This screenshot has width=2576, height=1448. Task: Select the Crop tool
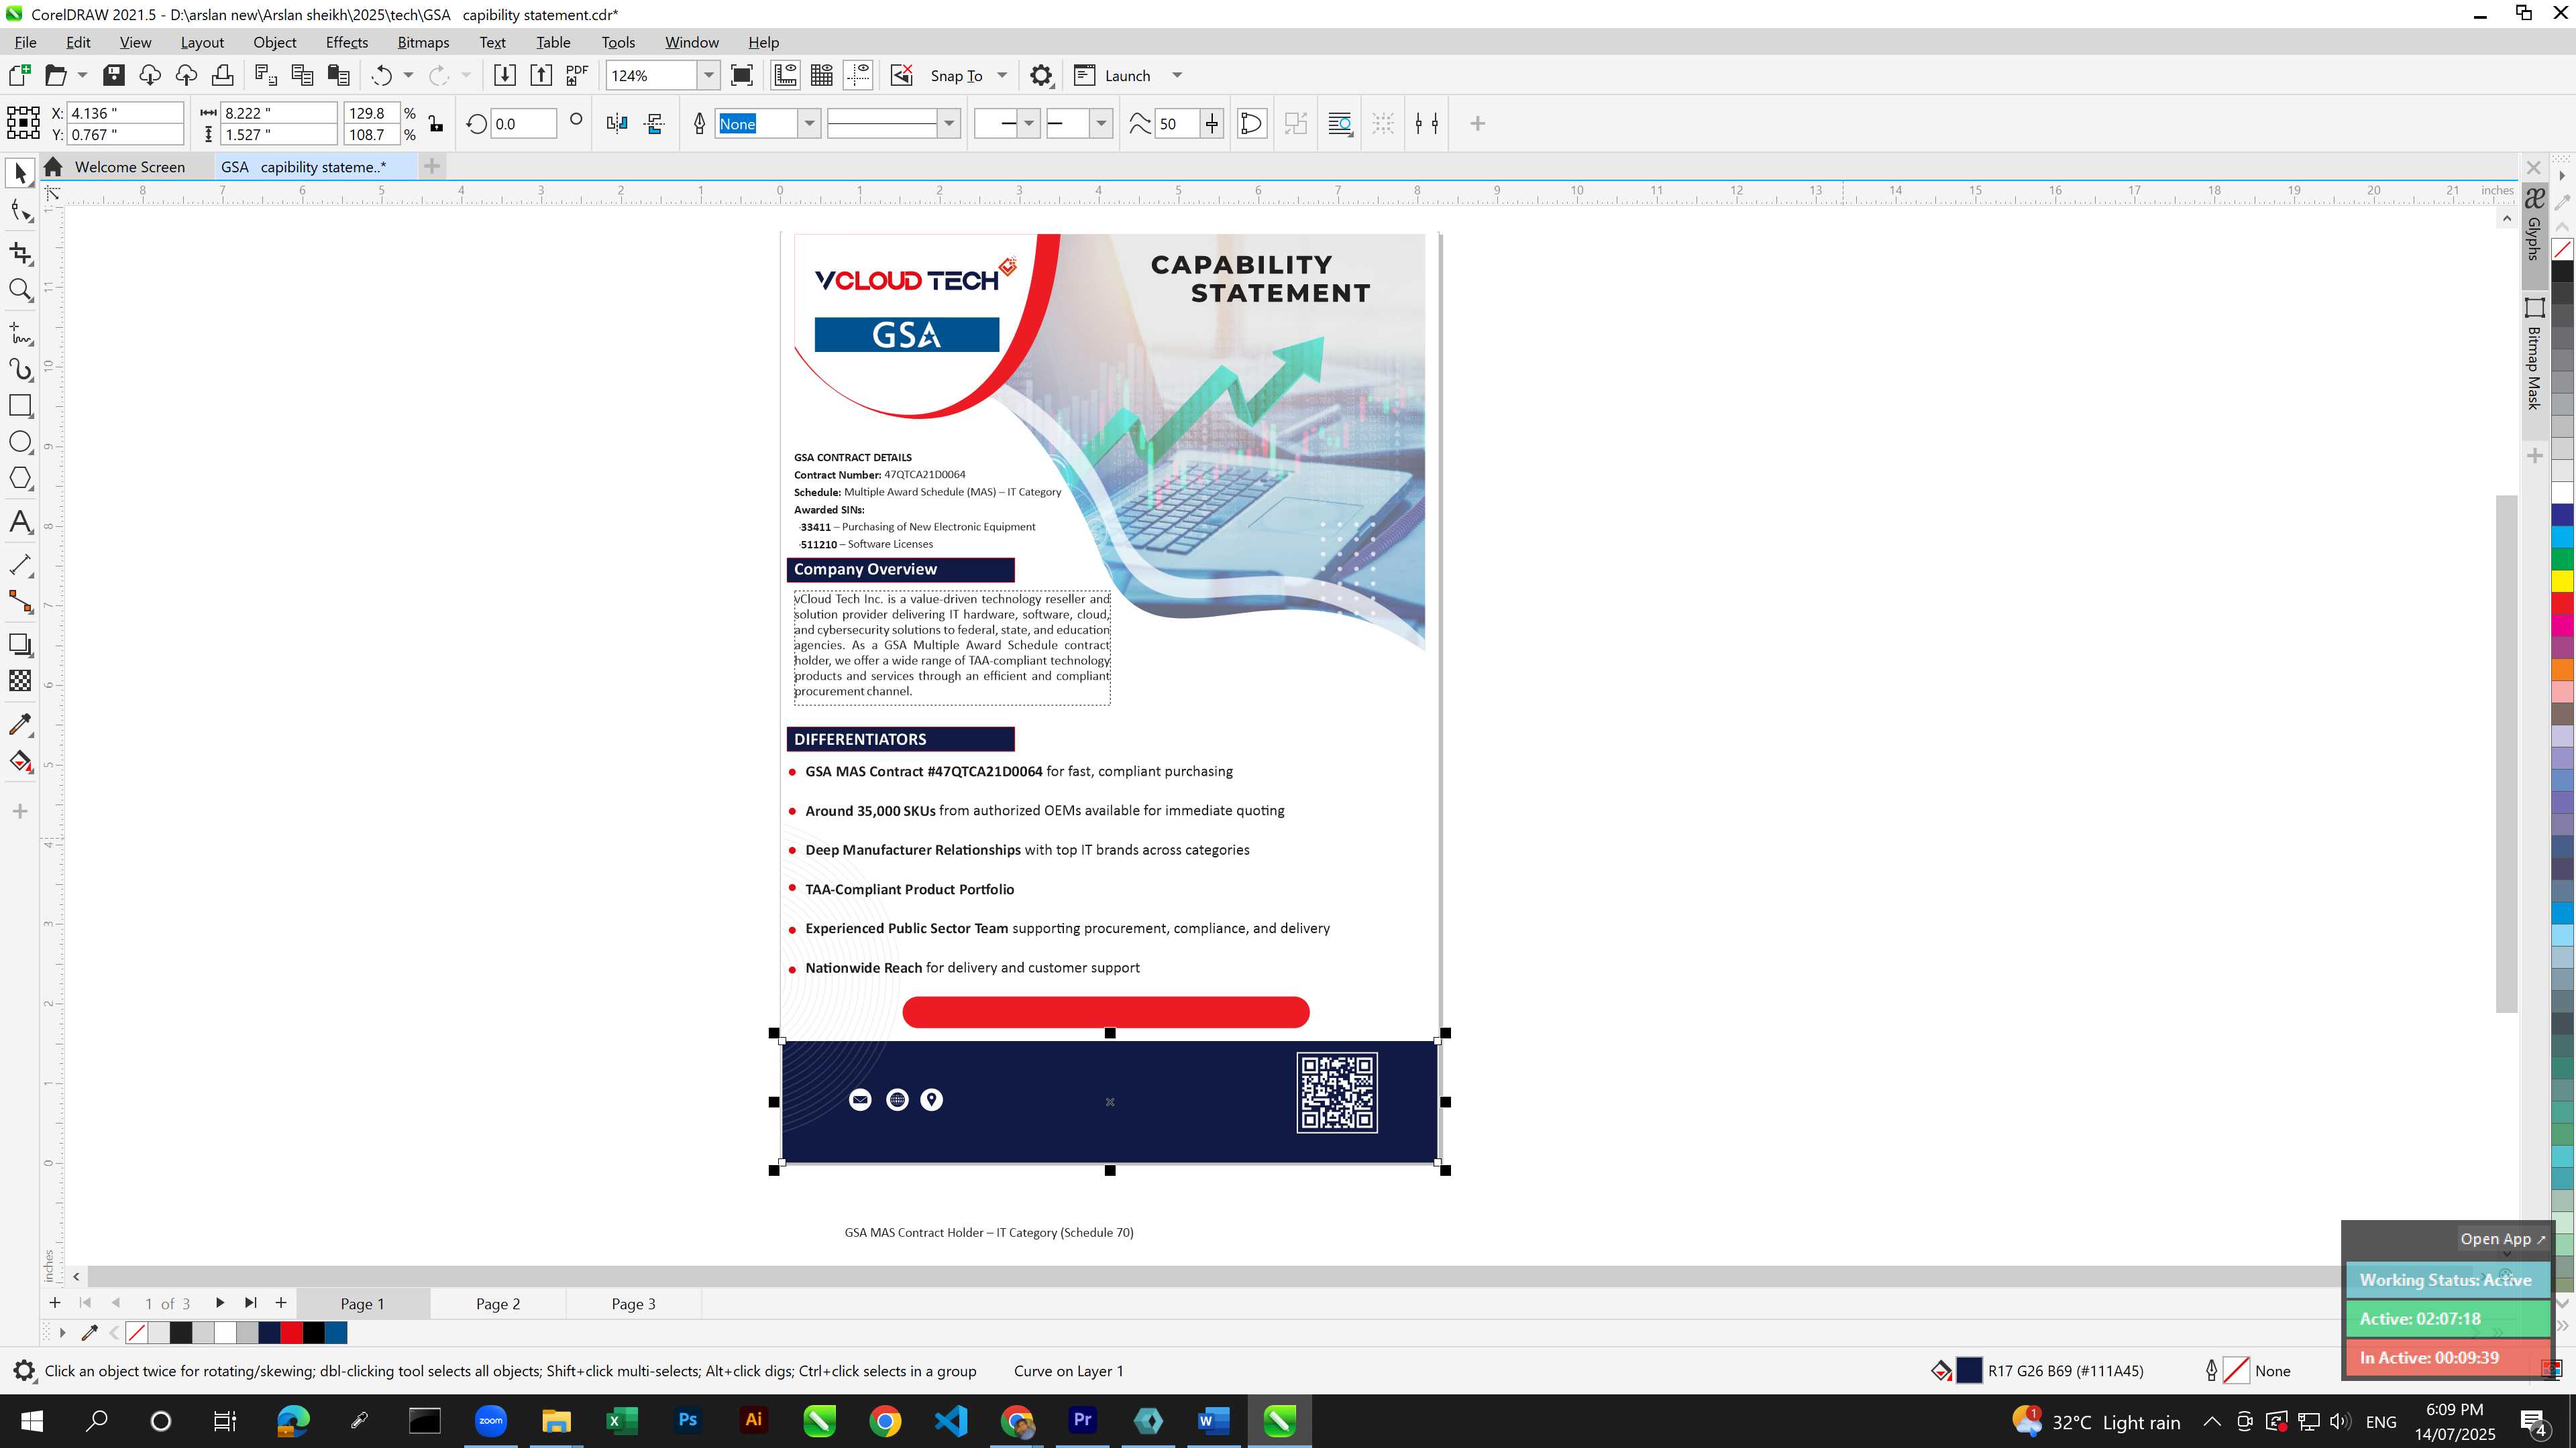click(20, 253)
